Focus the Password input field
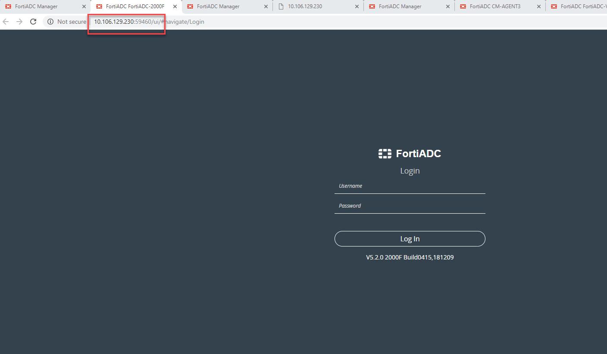Image resolution: width=607 pixels, height=354 pixels. pyautogui.click(x=410, y=206)
